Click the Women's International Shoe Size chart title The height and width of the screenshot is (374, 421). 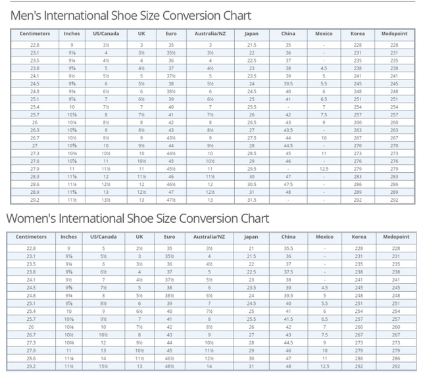click(137, 218)
